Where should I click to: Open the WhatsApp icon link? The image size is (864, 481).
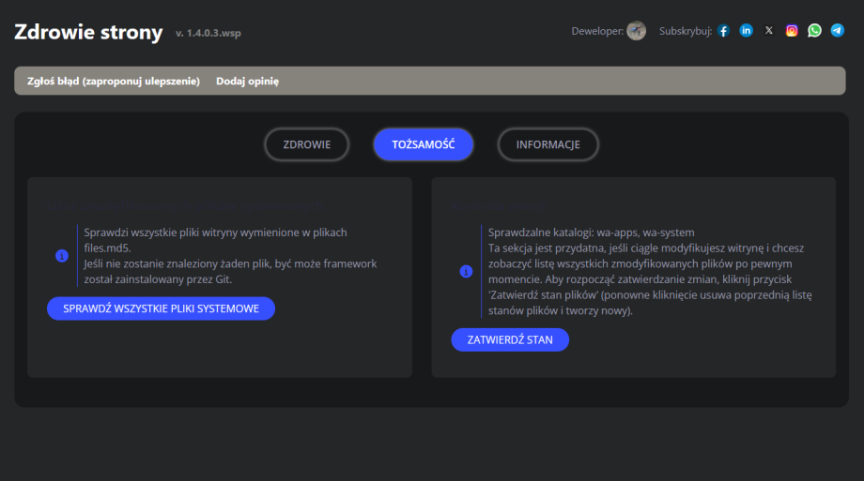tap(814, 31)
